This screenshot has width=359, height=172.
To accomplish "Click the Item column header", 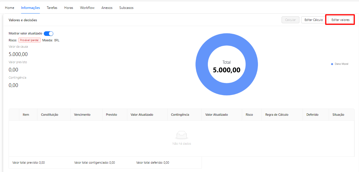I will point(26,115).
